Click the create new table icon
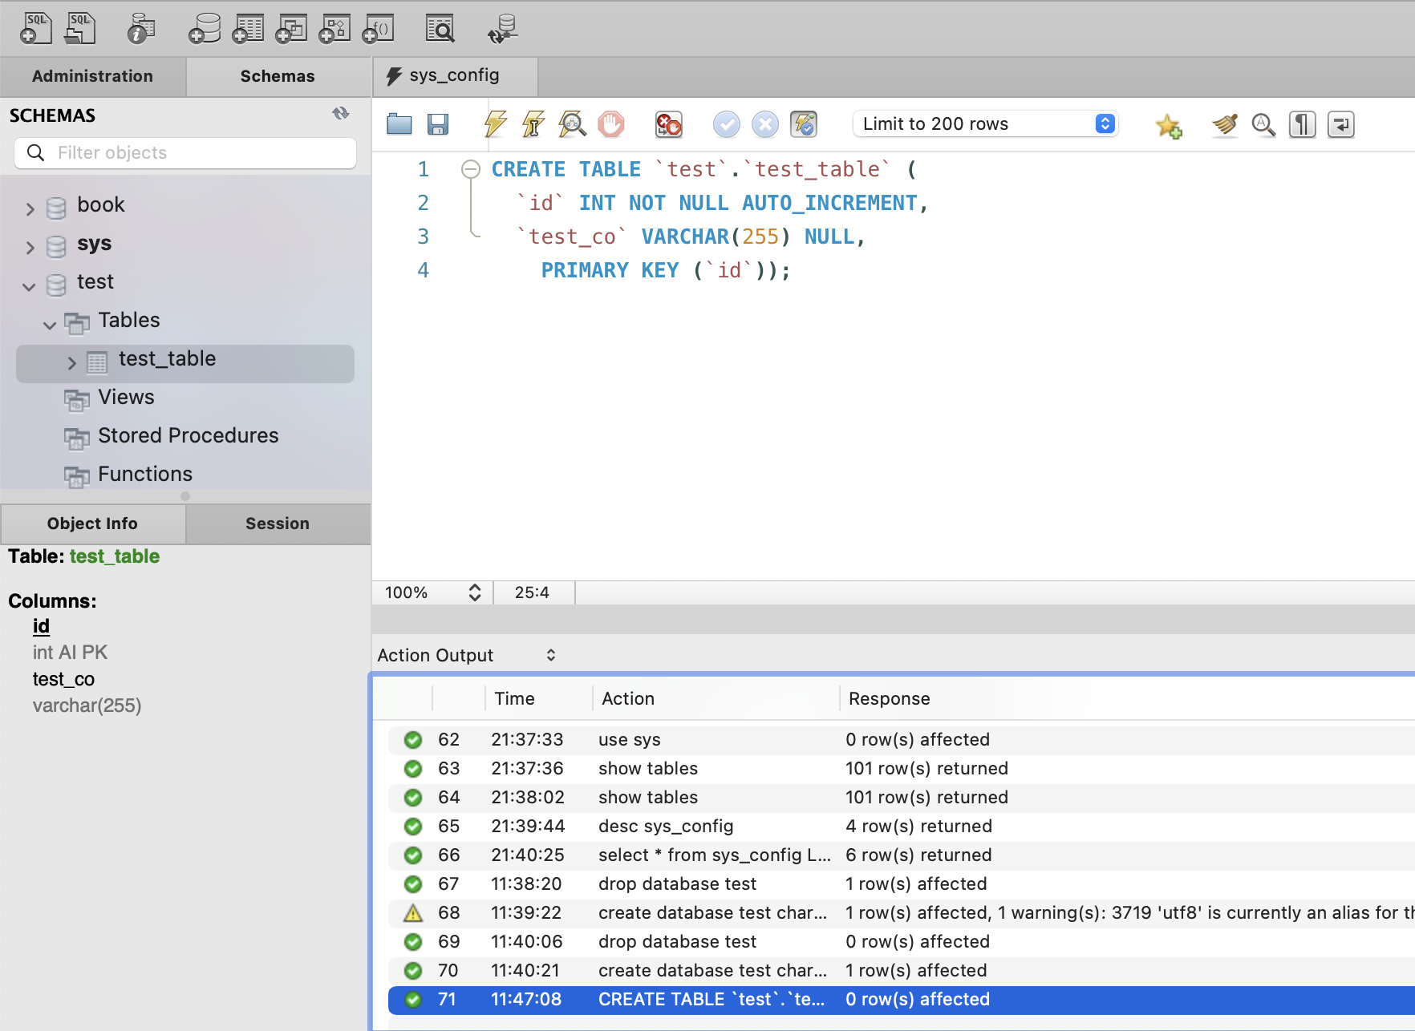1415x1031 pixels. point(248,29)
